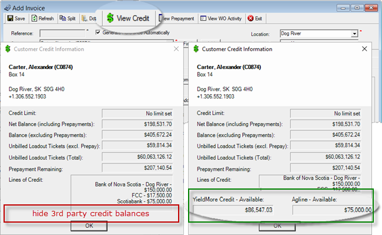Screen dimensions: 382x235
Task: Click the Exit toolbar button
Action: pyautogui.click(x=255, y=18)
